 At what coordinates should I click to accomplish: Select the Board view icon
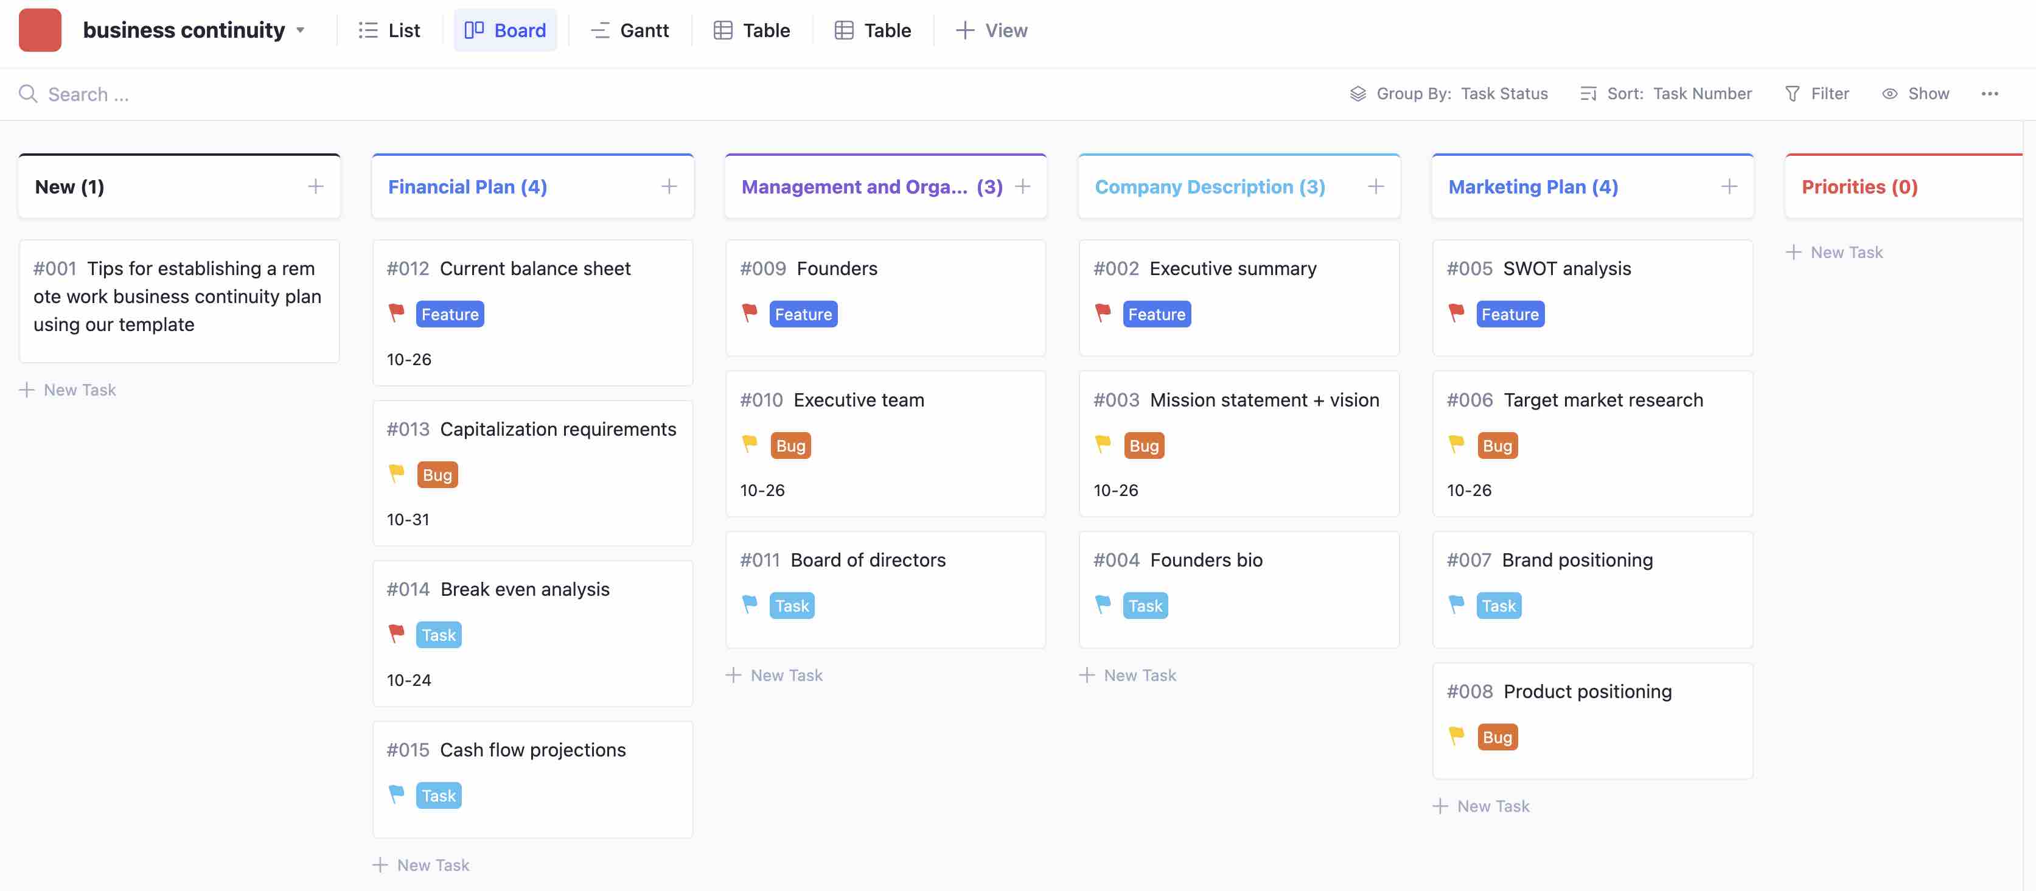click(475, 29)
